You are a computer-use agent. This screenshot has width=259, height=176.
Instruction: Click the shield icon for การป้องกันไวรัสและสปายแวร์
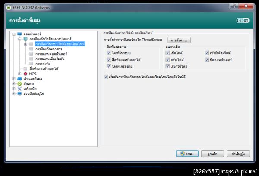click(x=25, y=39)
